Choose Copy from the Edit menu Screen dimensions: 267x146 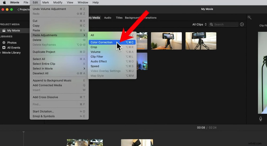59,26
